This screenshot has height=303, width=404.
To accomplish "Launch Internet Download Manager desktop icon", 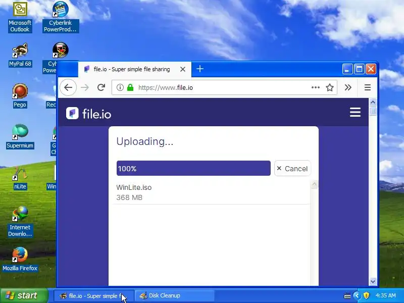I will click(x=20, y=222).
